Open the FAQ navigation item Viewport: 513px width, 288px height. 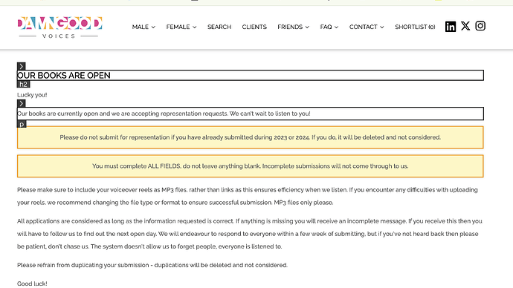coord(326,27)
